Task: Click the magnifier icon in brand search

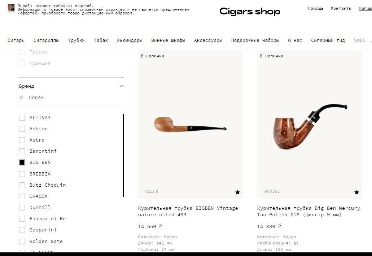Action: (21, 97)
